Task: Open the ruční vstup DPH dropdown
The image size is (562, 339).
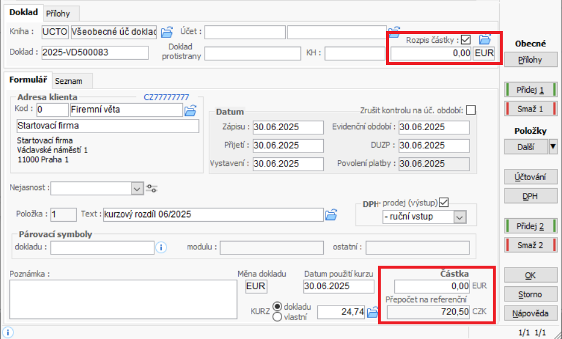Action: (x=459, y=218)
